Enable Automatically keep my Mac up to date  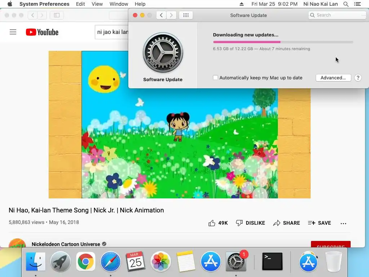[x=215, y=78]
